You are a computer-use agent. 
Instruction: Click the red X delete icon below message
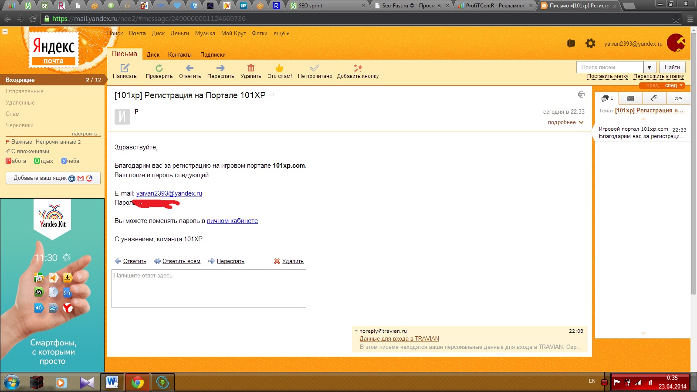click(x=277, y=261)
